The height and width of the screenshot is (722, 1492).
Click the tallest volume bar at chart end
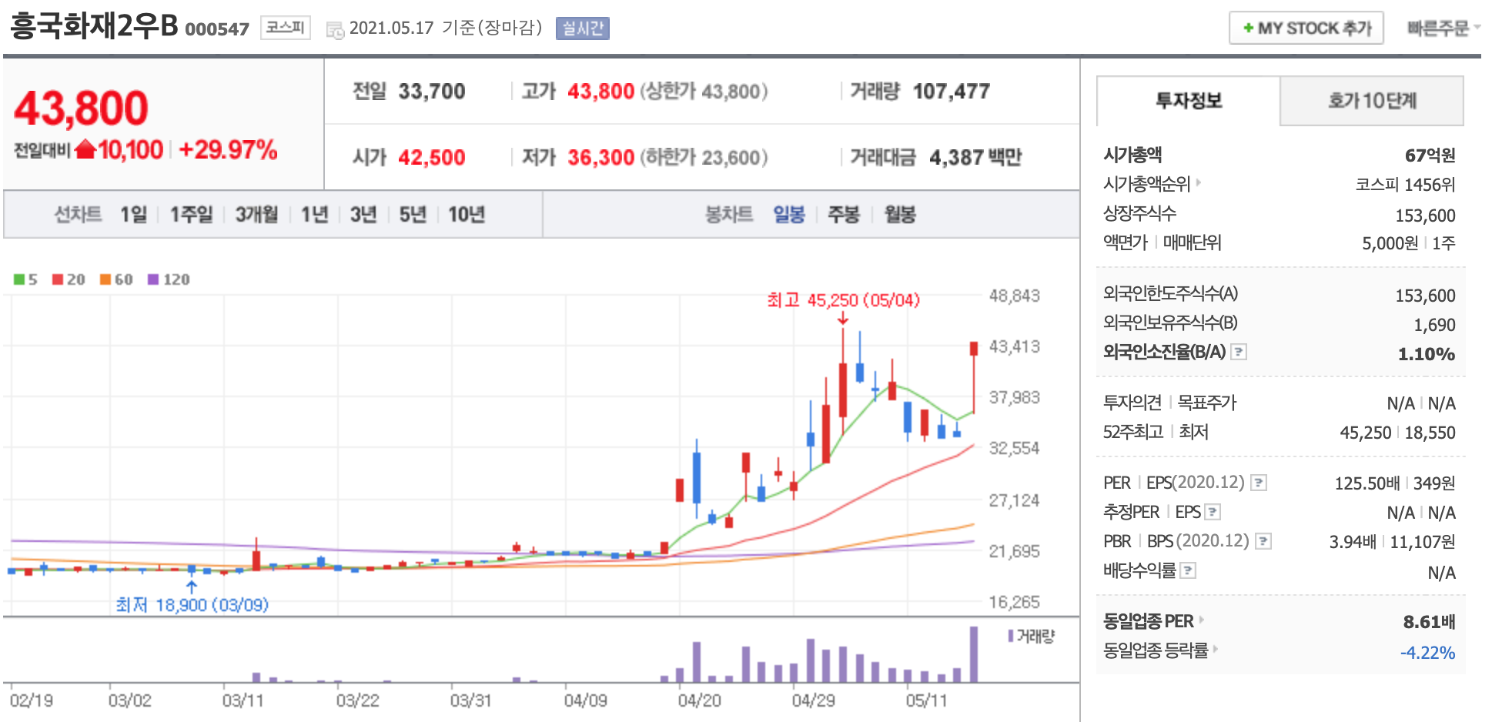(x=974, y=654)
